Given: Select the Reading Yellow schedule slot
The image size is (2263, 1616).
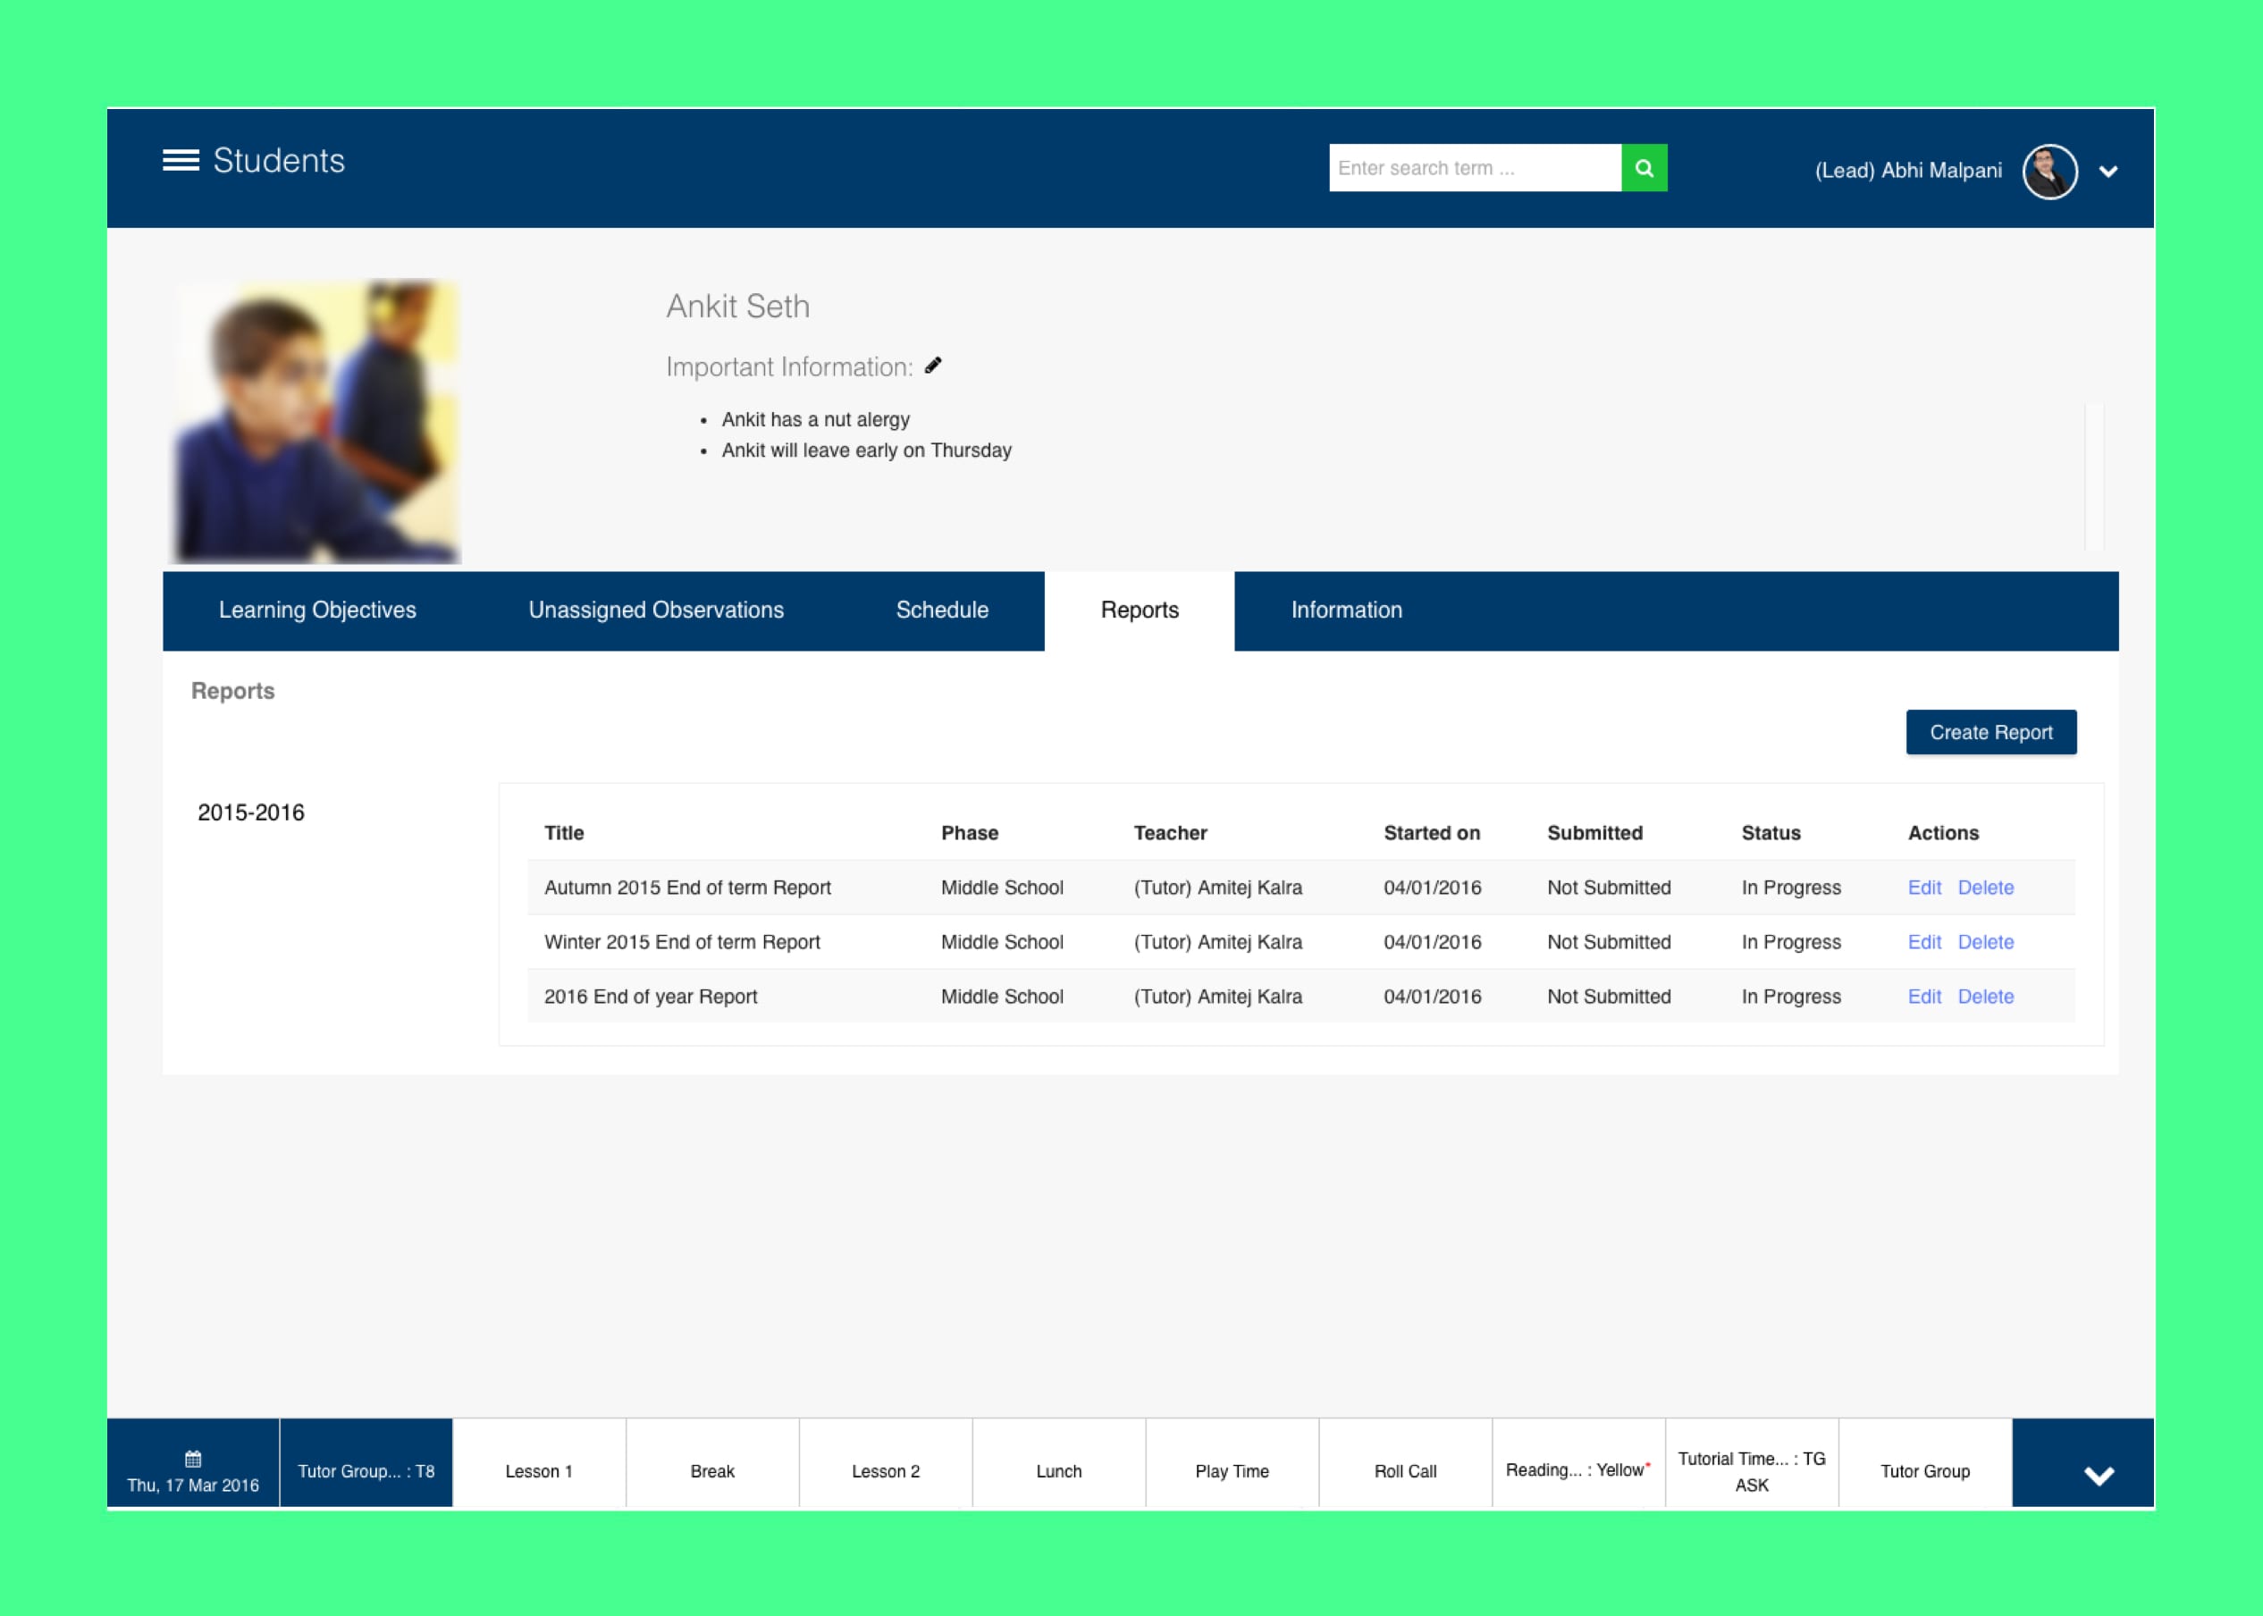Looking at the screenshot, I should coord(1577,1469).
